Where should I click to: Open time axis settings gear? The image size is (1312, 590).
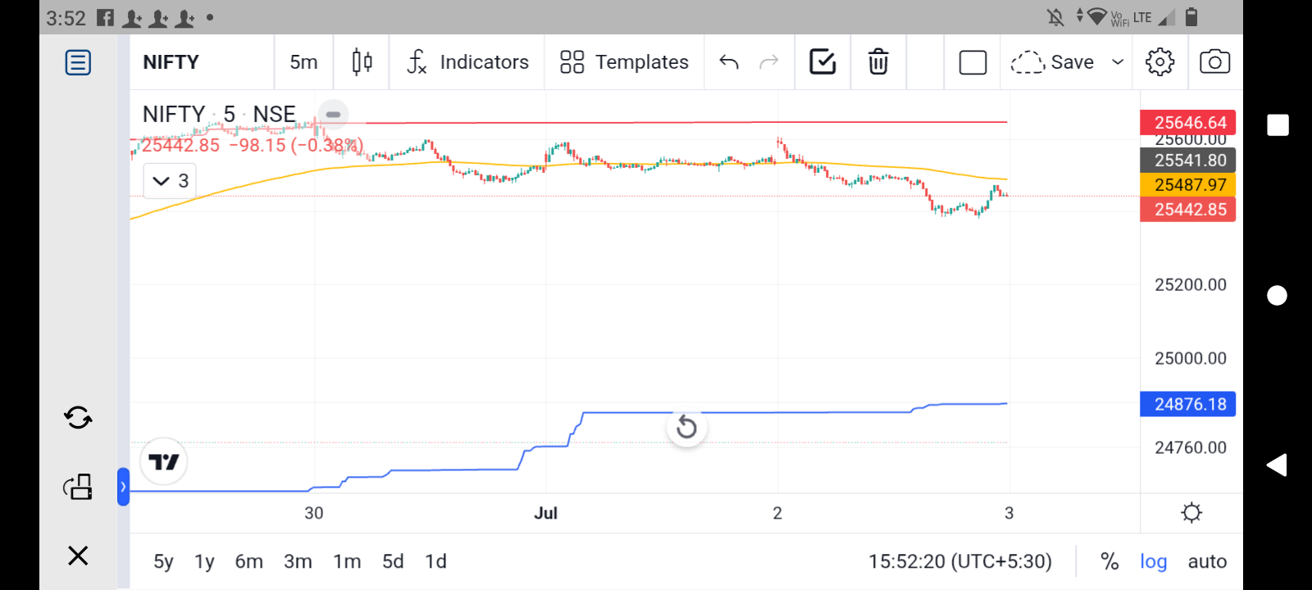click(x=1191, y=513)
